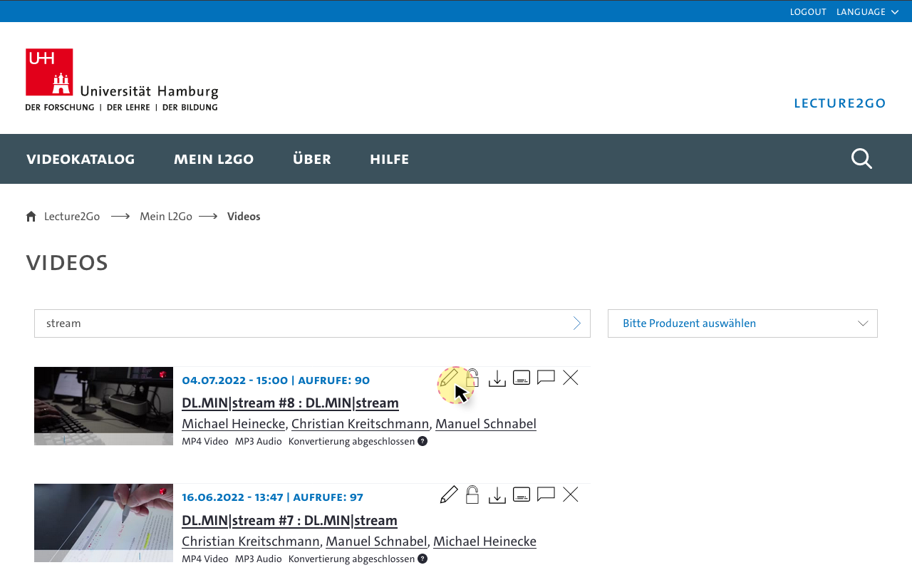
Task: Expand the LANGUAGE dropdown
Action: 868,11
